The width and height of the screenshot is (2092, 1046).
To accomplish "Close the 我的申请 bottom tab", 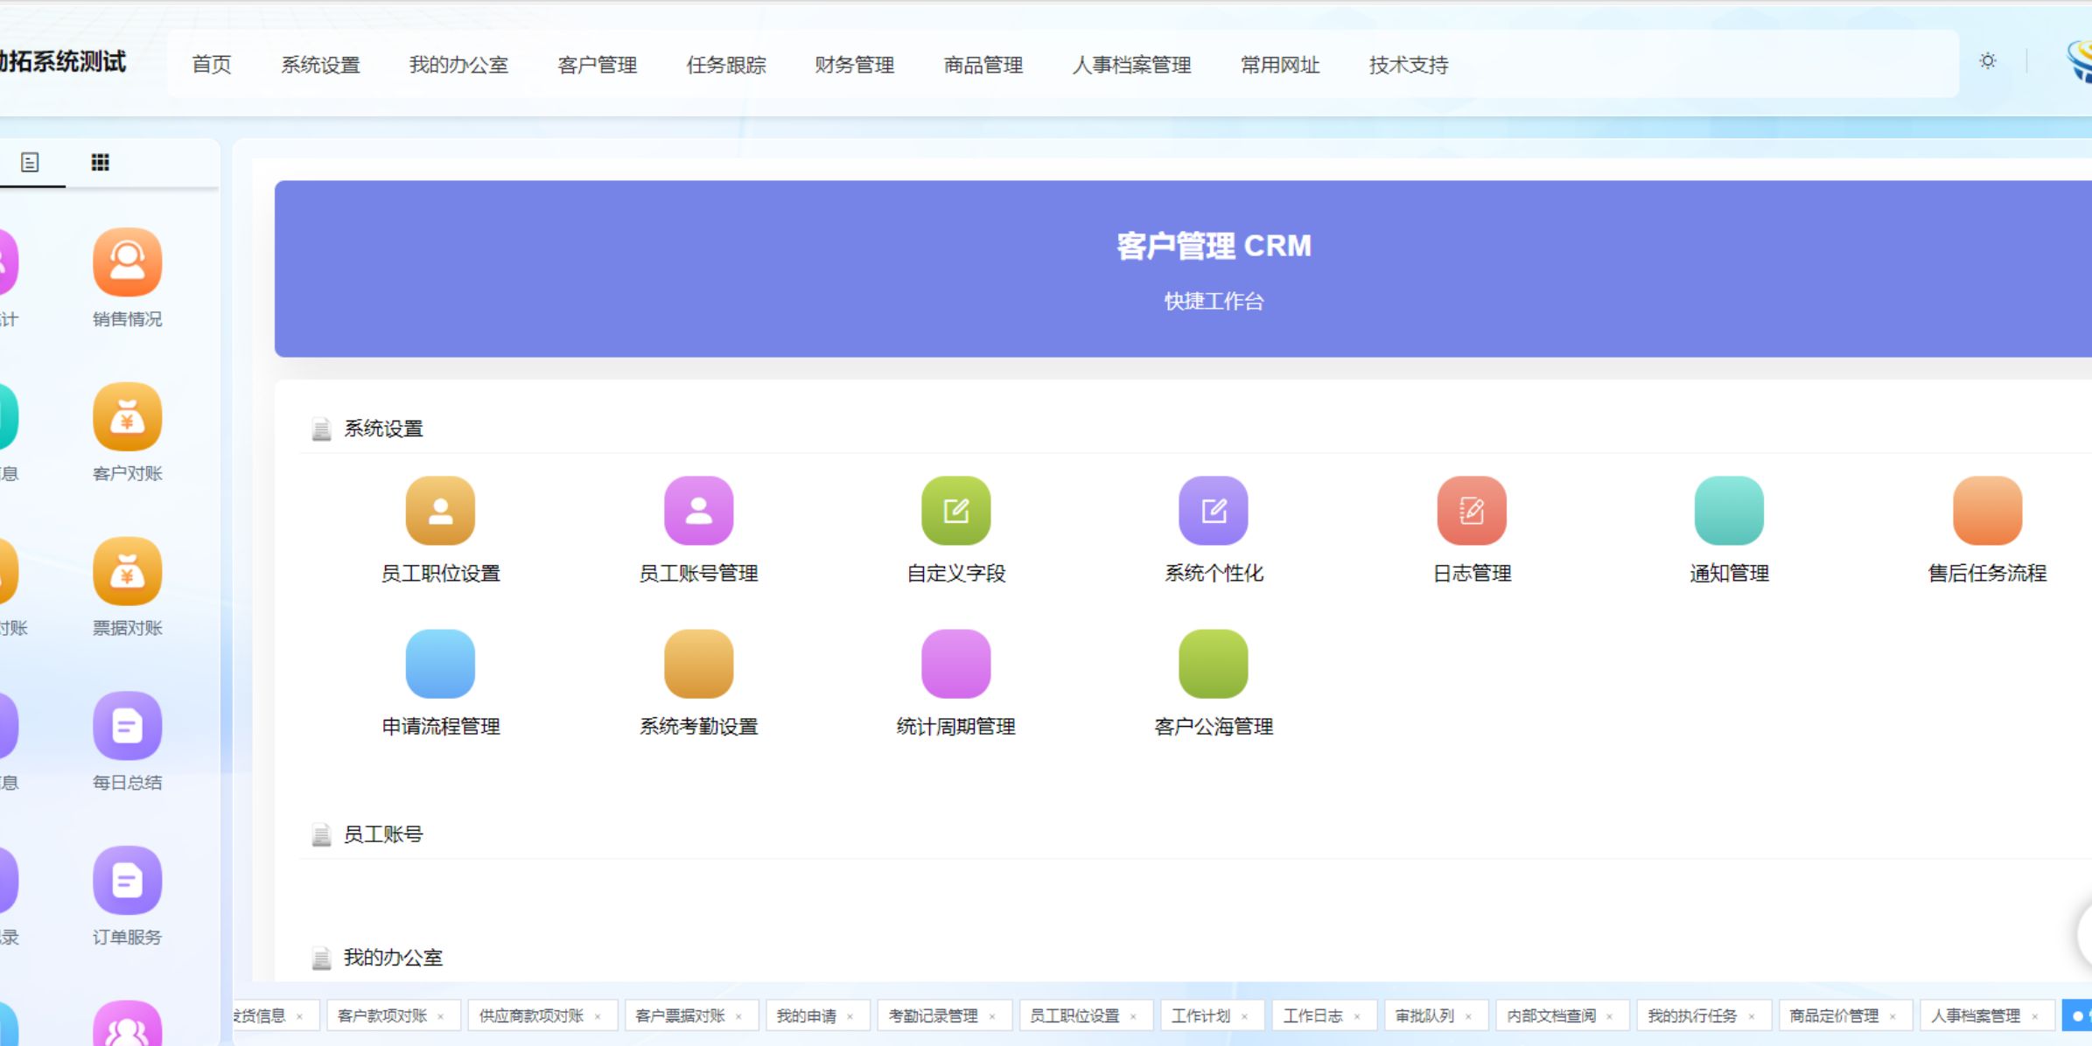I will click(850, 1016).
